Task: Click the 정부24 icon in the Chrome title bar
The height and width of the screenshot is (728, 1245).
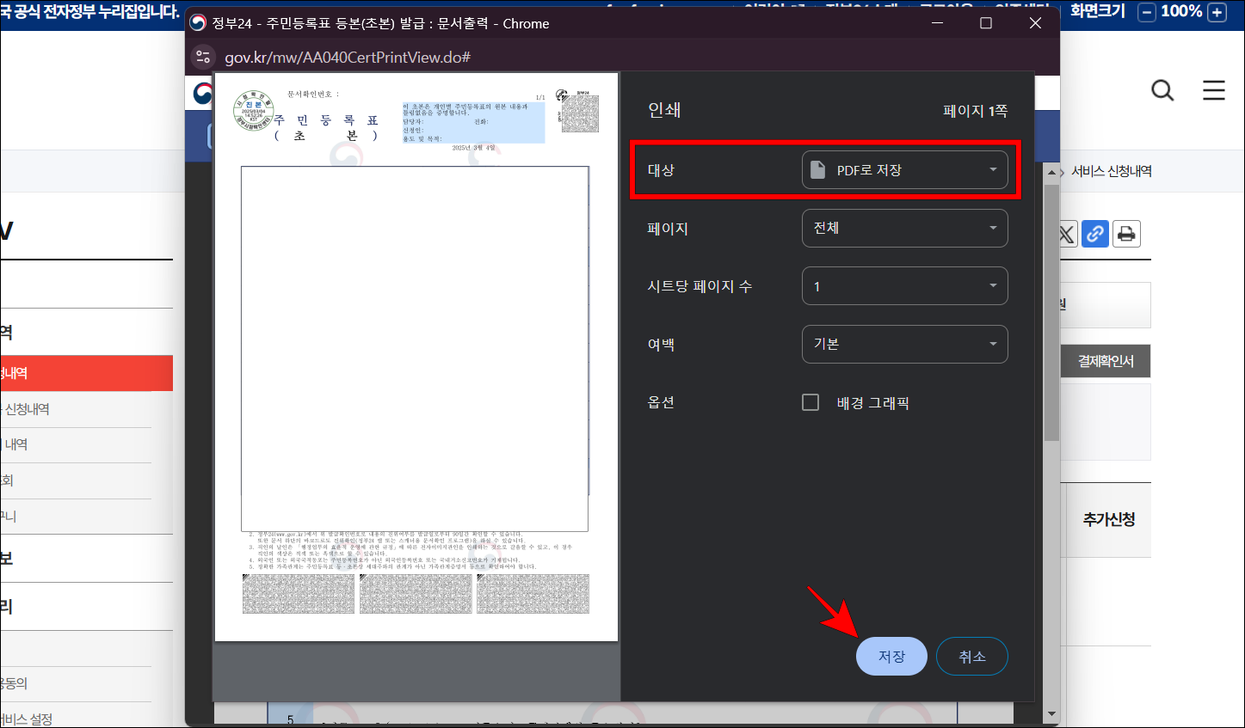Action: pyautogui.click(x=199, y=23)
